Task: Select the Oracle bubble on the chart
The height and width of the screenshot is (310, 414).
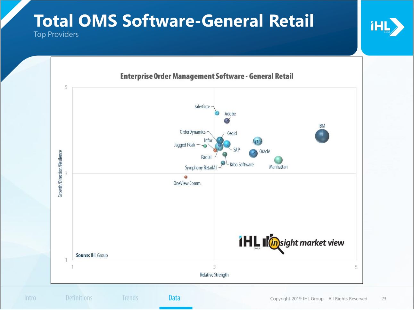Action: pyautogui.click(x=253, y=153)
